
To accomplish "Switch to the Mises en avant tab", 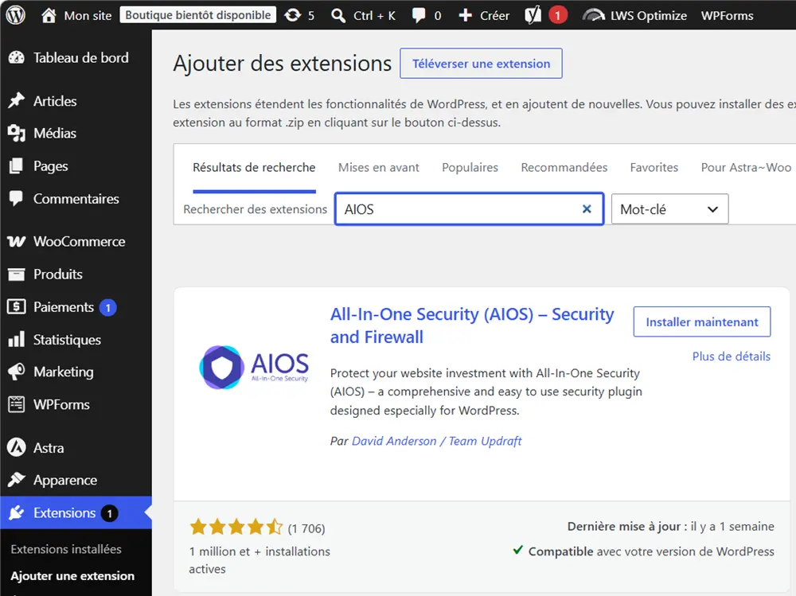I will (x=379, y=168).
